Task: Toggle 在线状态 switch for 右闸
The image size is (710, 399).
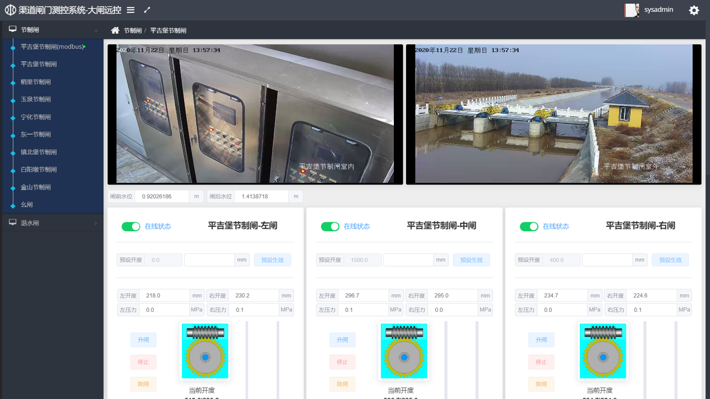Action: click(529, 227)
